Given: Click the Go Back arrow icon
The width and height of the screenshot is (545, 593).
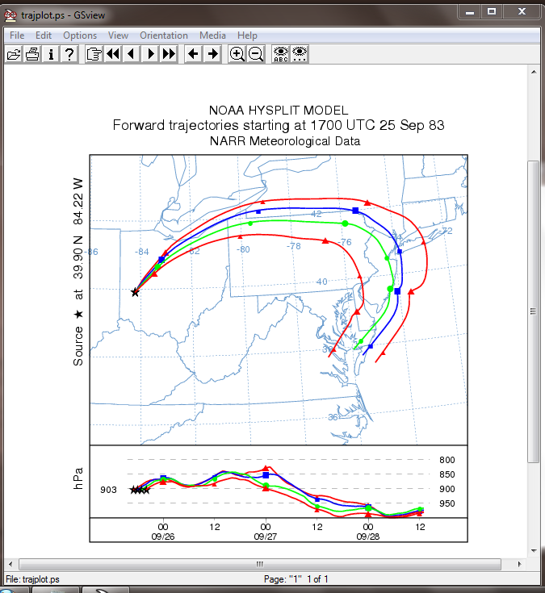Looking at the screenshot, I should click(x=194, y=54).
